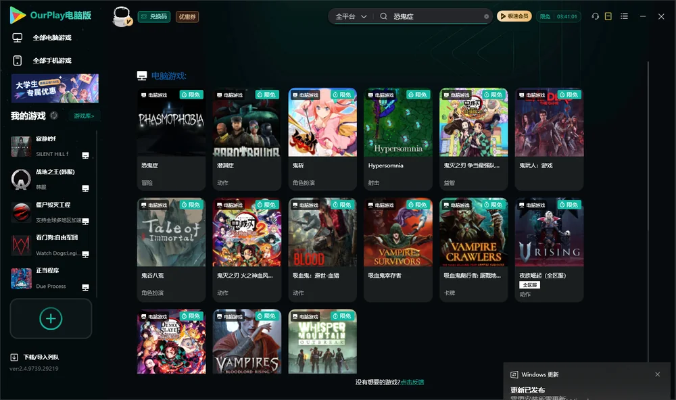Open the 大学生专属优惠 banner

[55, 89]
